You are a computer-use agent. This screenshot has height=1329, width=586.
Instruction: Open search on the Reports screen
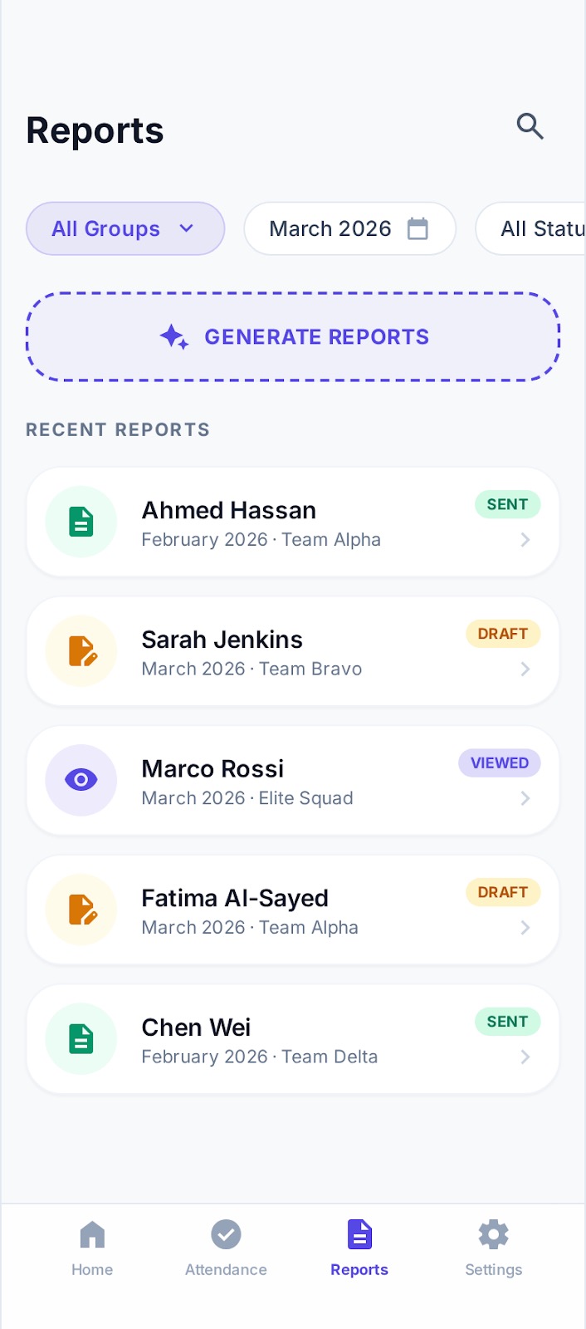(530, 126)
